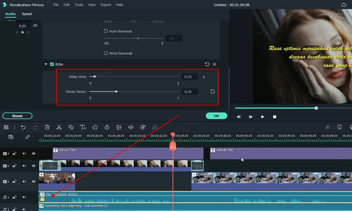Click the motion tracking eye icon

[143, 127]
